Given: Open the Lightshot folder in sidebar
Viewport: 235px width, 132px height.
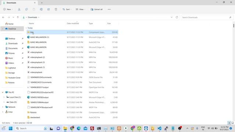Looking at the screenshot, I should pos(12,68).
